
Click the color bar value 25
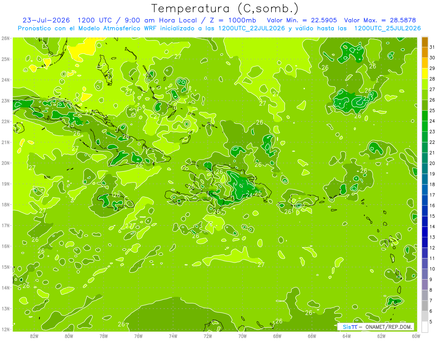pyautogui.click(x=432, y=110)
